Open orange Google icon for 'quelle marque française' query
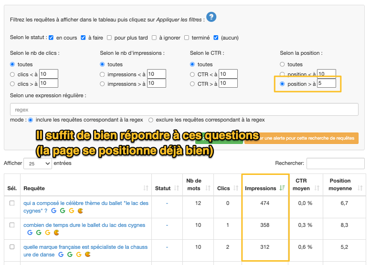The width and height of the screenshot is (370, 265). coord(79,255)
